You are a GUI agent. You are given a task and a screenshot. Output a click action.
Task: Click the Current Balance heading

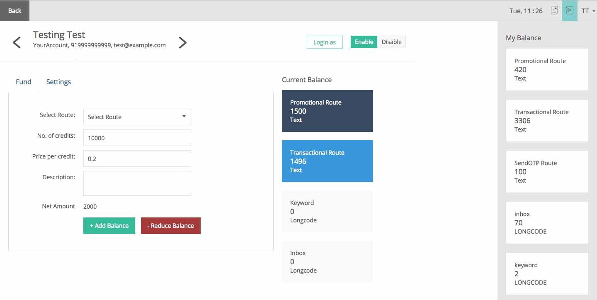click(x=307, y=80)
